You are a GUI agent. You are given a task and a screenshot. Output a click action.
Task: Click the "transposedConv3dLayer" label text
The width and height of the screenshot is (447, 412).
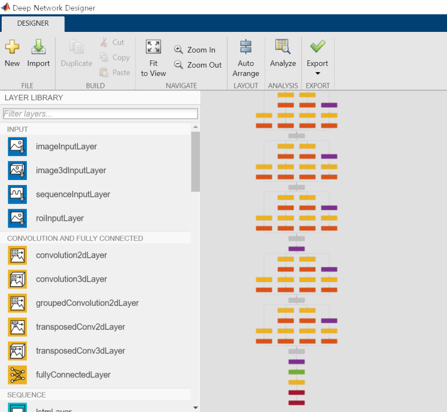point(80,351)
